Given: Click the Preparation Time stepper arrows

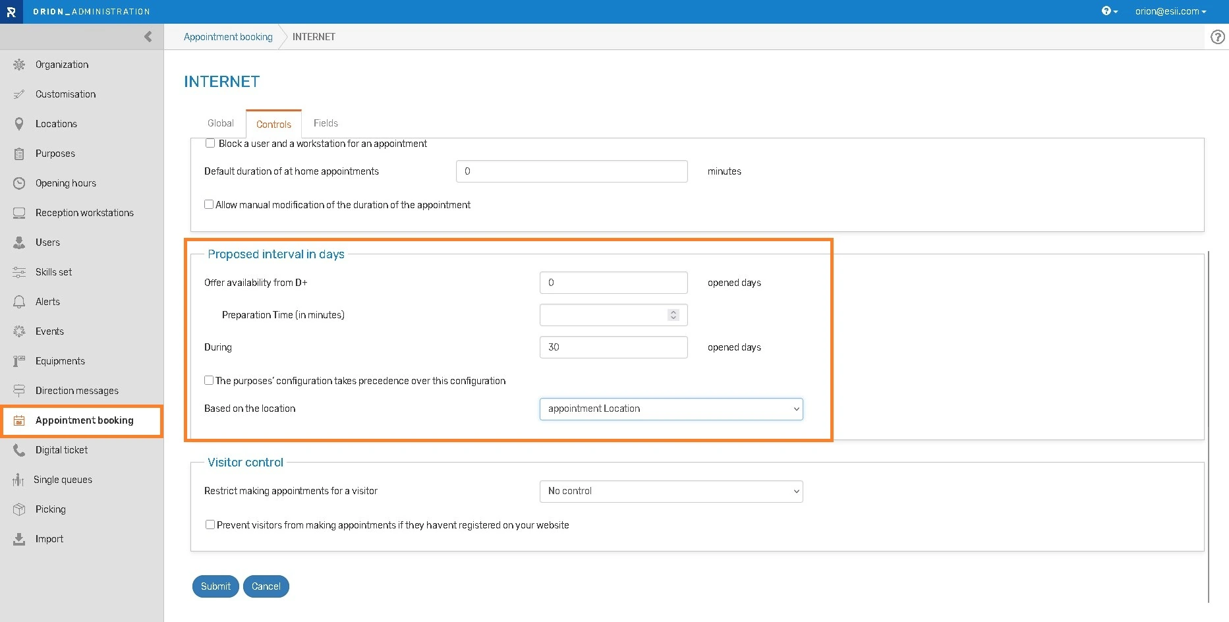Looking at the screenshot, I should pos(673,315).
